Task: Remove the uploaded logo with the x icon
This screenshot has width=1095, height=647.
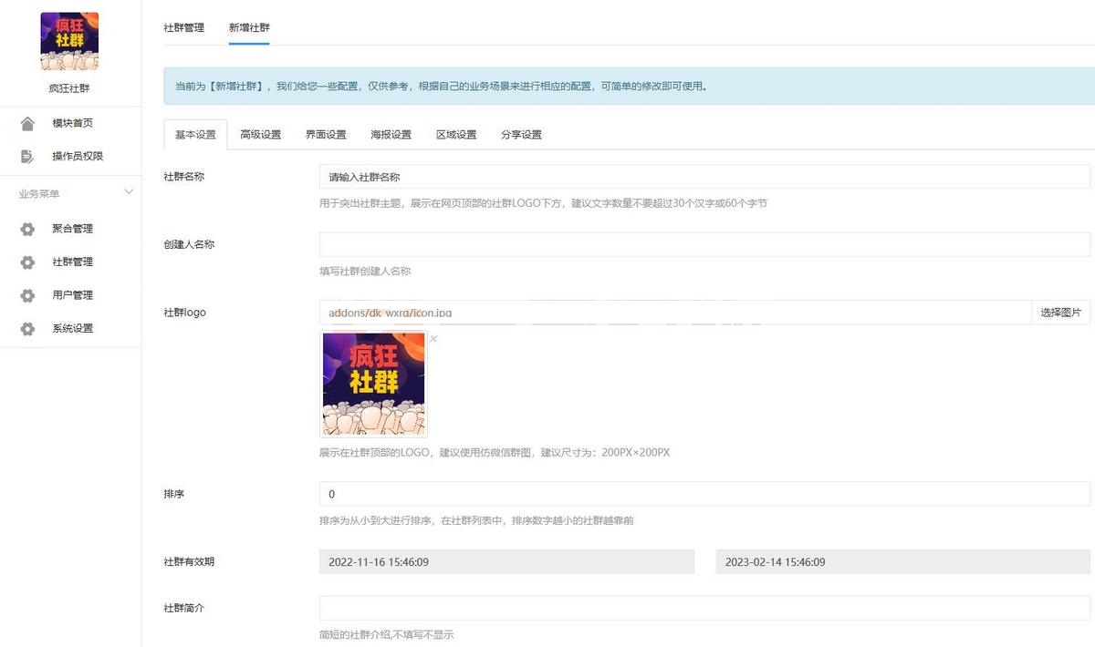Action: coord(433,339)
